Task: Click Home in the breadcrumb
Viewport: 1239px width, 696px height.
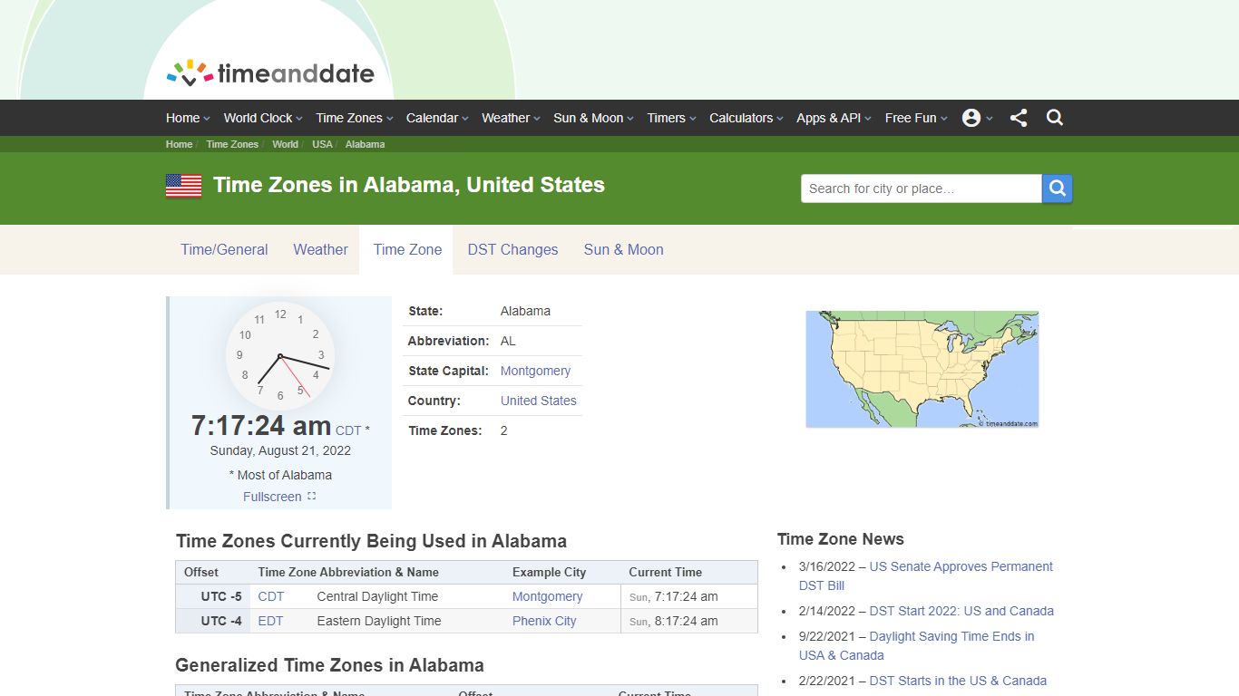Action: pyautogui.click(x=179, y=144)
